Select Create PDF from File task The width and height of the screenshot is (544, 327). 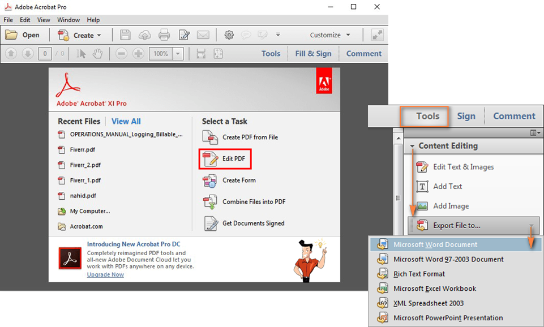[x=240, y=137]
